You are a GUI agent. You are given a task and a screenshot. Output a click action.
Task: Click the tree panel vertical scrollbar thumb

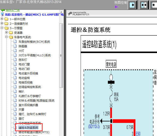click(61, 56)
